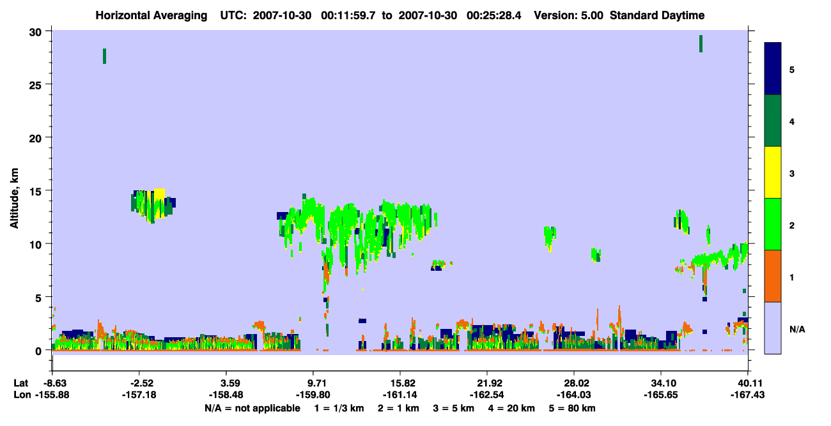This screenshot has height=426, width=831.
Task: Click the longitude value -162.54
Action: tap(487, 395)
